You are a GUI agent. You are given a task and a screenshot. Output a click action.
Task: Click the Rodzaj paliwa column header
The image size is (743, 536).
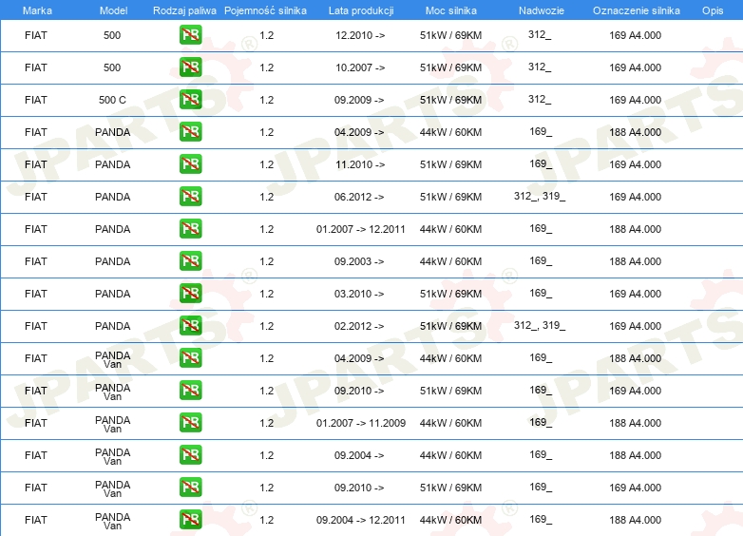[x=184, y=10]
